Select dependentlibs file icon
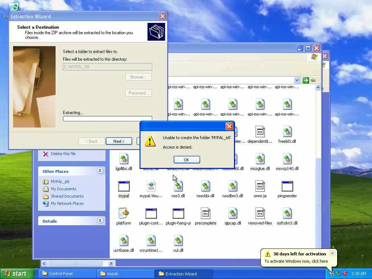 pyautogui.click(x=260, y=132)
